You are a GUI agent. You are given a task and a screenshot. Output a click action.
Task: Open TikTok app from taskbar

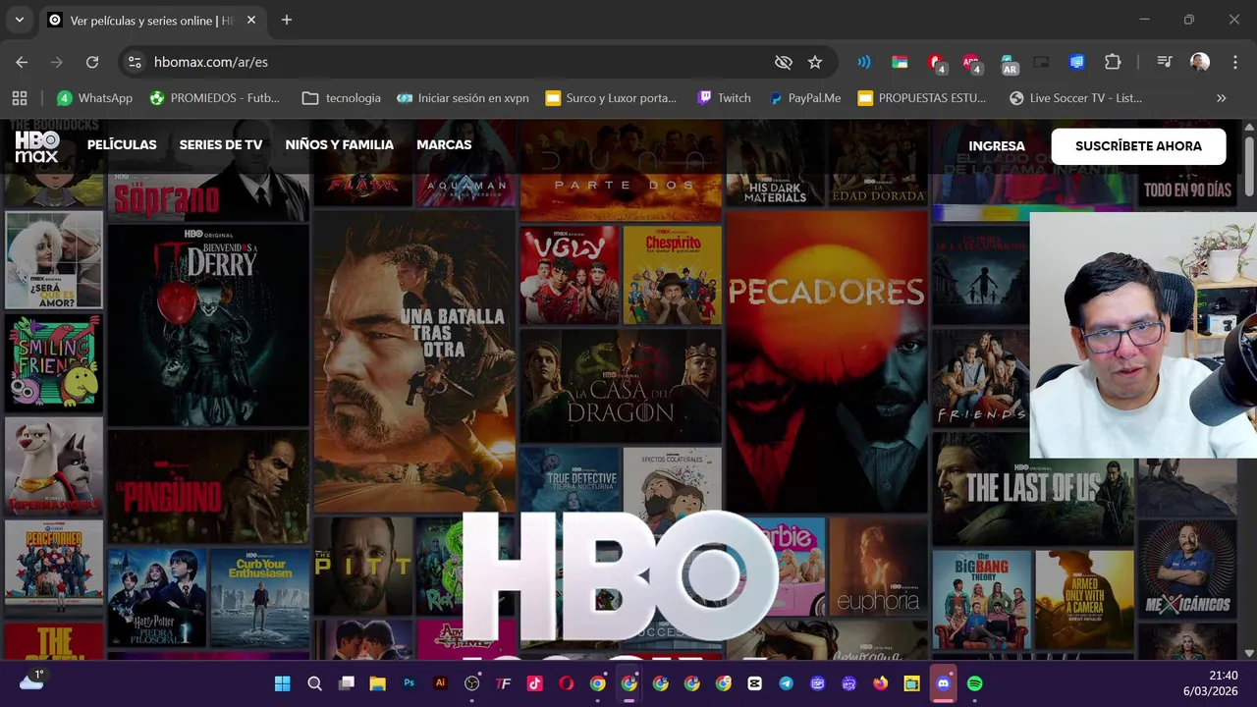point(535,683)
